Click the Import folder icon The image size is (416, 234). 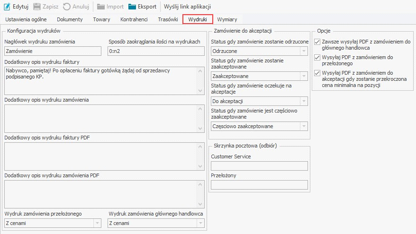101,7
